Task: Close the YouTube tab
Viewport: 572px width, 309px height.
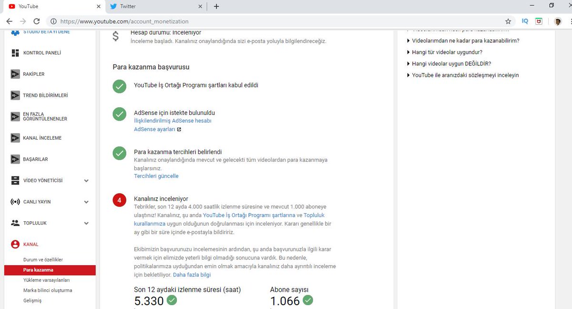Action: (99, 7)
